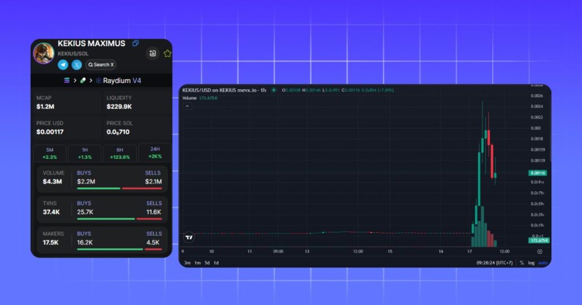This screenshot has height=305, width=582.
Task: Click the TXNS 37.4K figure
Action: point(51,212)
